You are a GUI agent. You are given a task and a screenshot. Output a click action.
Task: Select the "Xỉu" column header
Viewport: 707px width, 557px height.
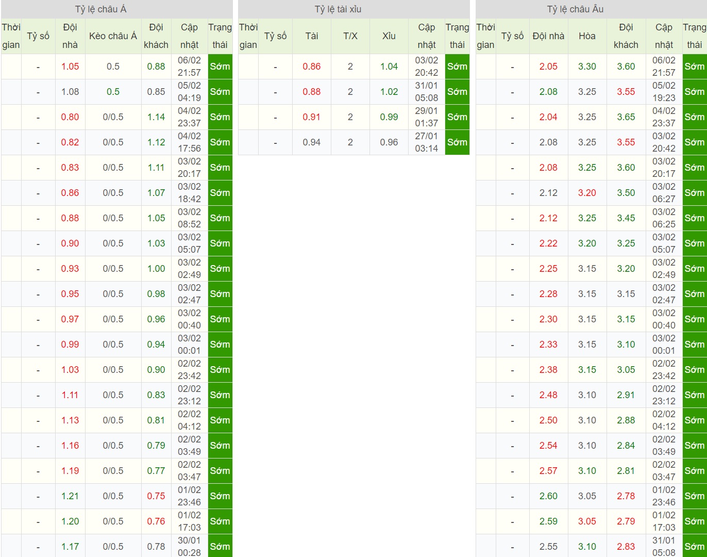[x=389, y=36]
